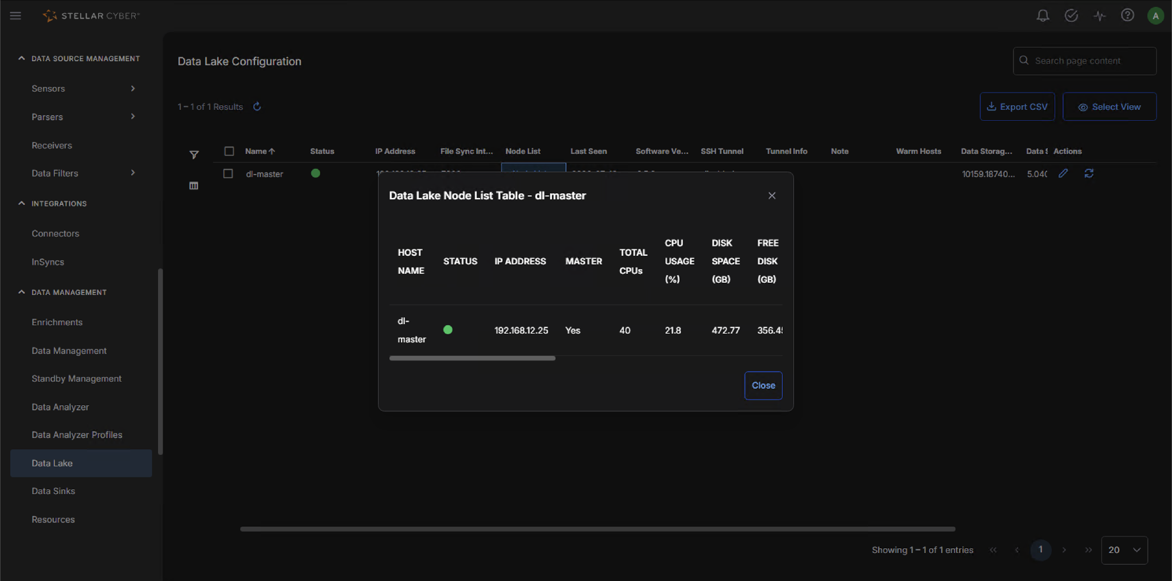Viewport: 1172px width, 581px height.
Task: Open the page size dropdown showing 20
Action: tap(1124, 550)
